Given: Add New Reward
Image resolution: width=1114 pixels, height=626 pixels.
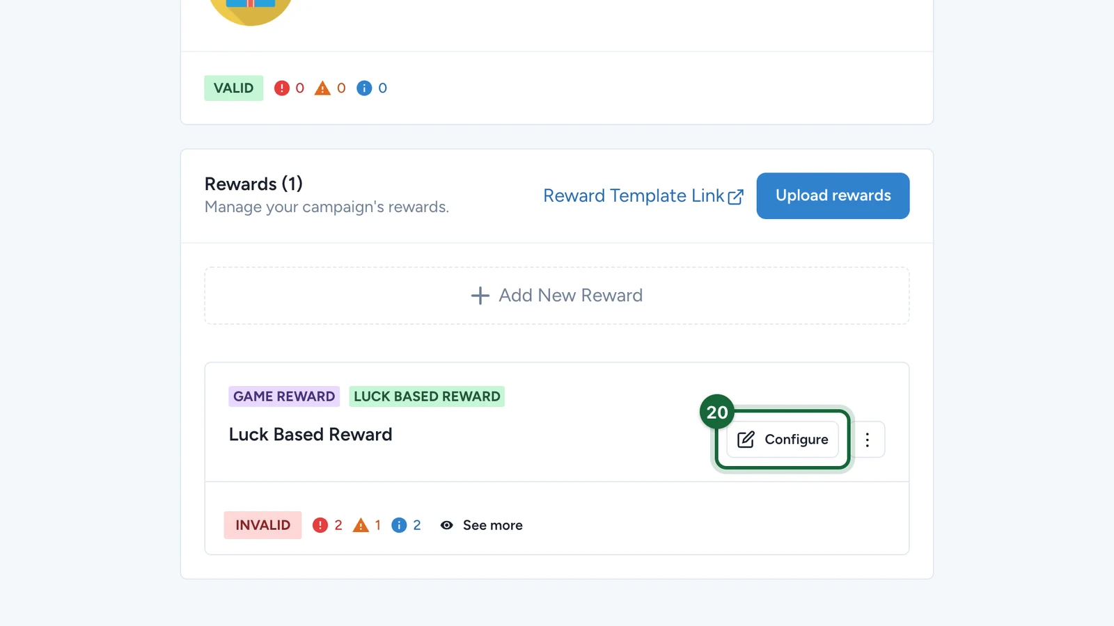Looking at the screenshot, I should pos(557,296).
